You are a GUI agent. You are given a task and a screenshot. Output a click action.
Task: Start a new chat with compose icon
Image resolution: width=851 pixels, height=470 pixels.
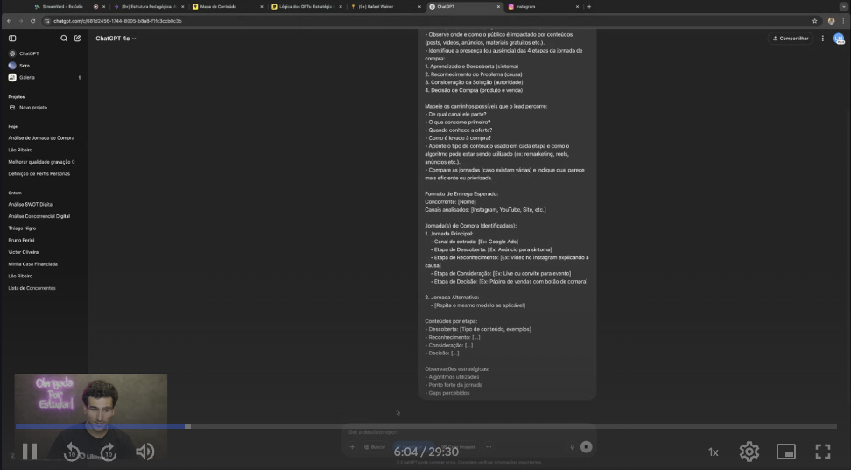pos(77,39)
